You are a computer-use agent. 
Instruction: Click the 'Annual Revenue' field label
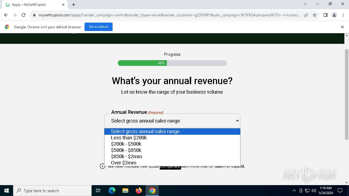tap(129, 112)
